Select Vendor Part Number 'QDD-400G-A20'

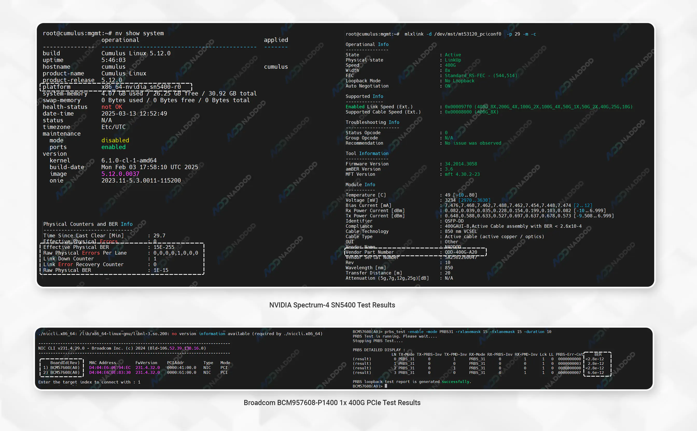pos(461,252)
